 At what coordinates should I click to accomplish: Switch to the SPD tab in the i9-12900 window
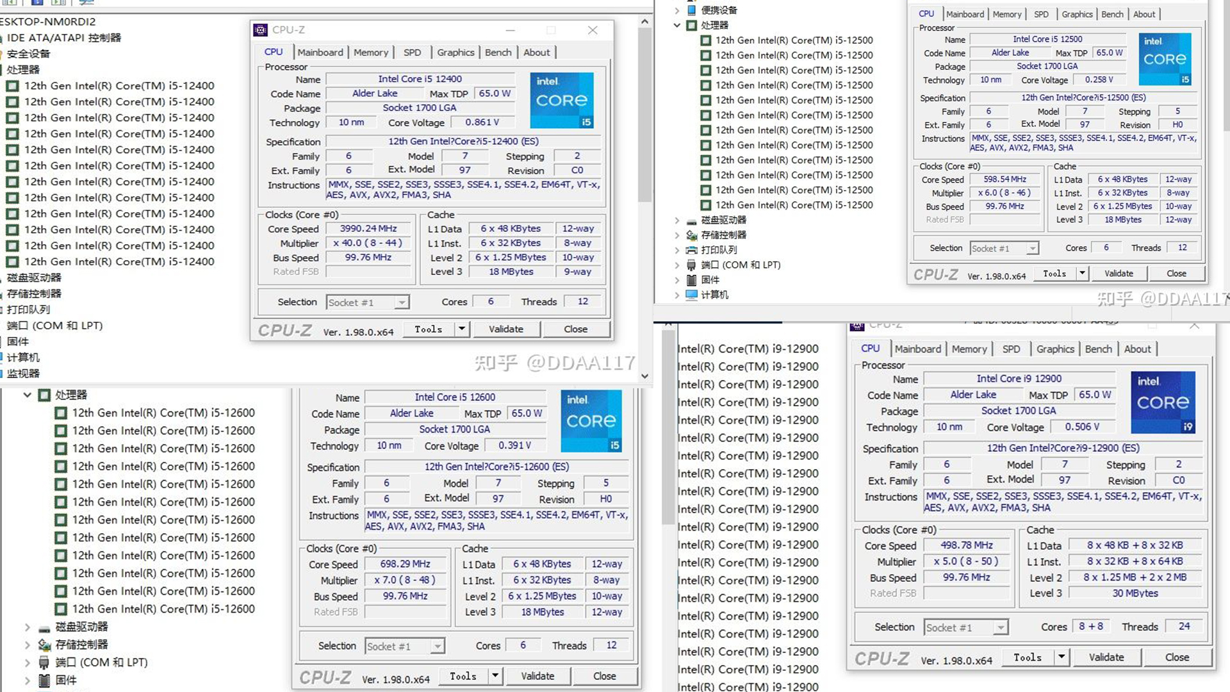[1012, 349]
